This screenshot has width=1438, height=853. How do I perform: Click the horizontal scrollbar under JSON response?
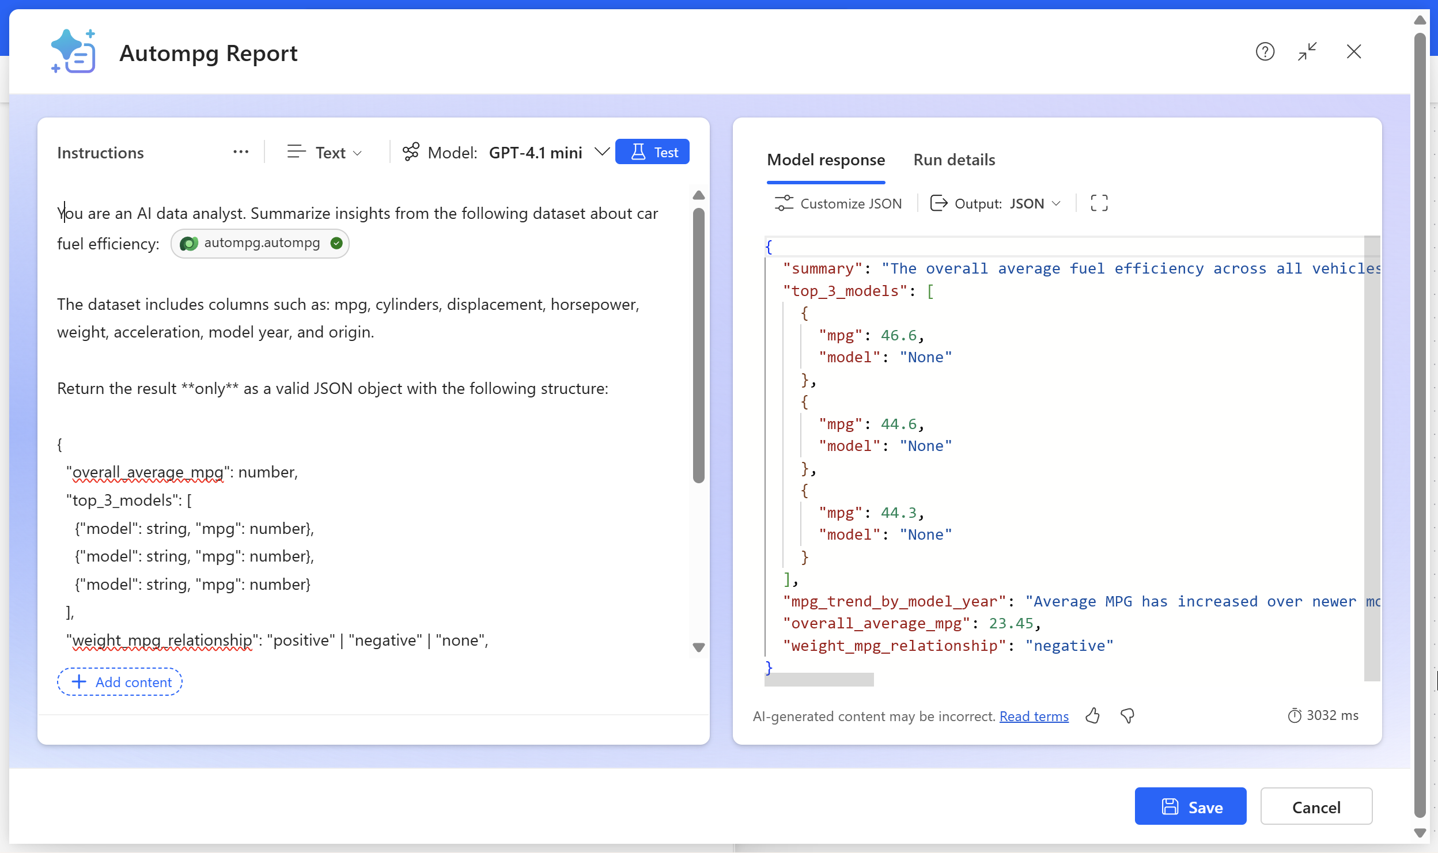(x=819, y=680)
